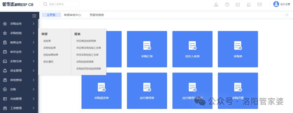Expand the 资金管理 sidebar menu
The height and width of the screenshot is (113, 293).
[19, 71]
